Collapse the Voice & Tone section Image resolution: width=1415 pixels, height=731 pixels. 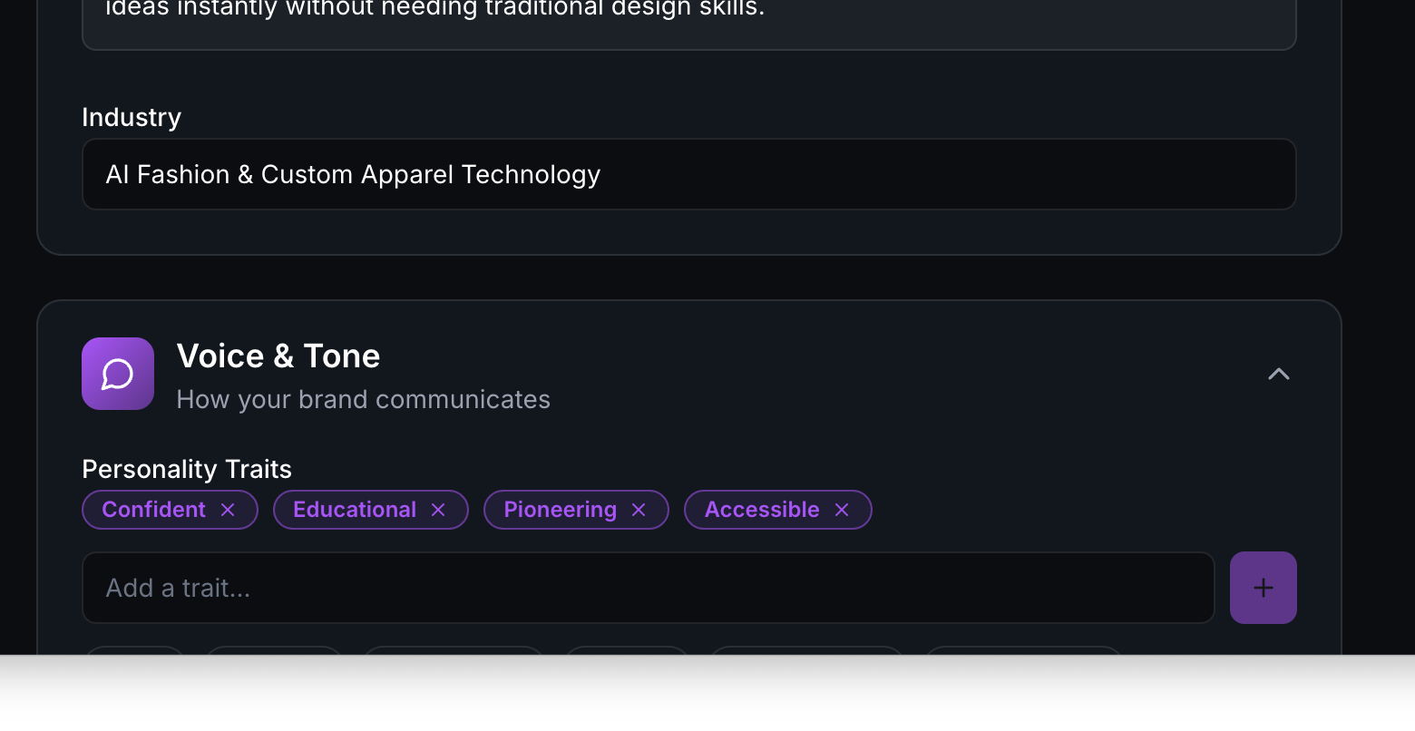point(1278,374)
